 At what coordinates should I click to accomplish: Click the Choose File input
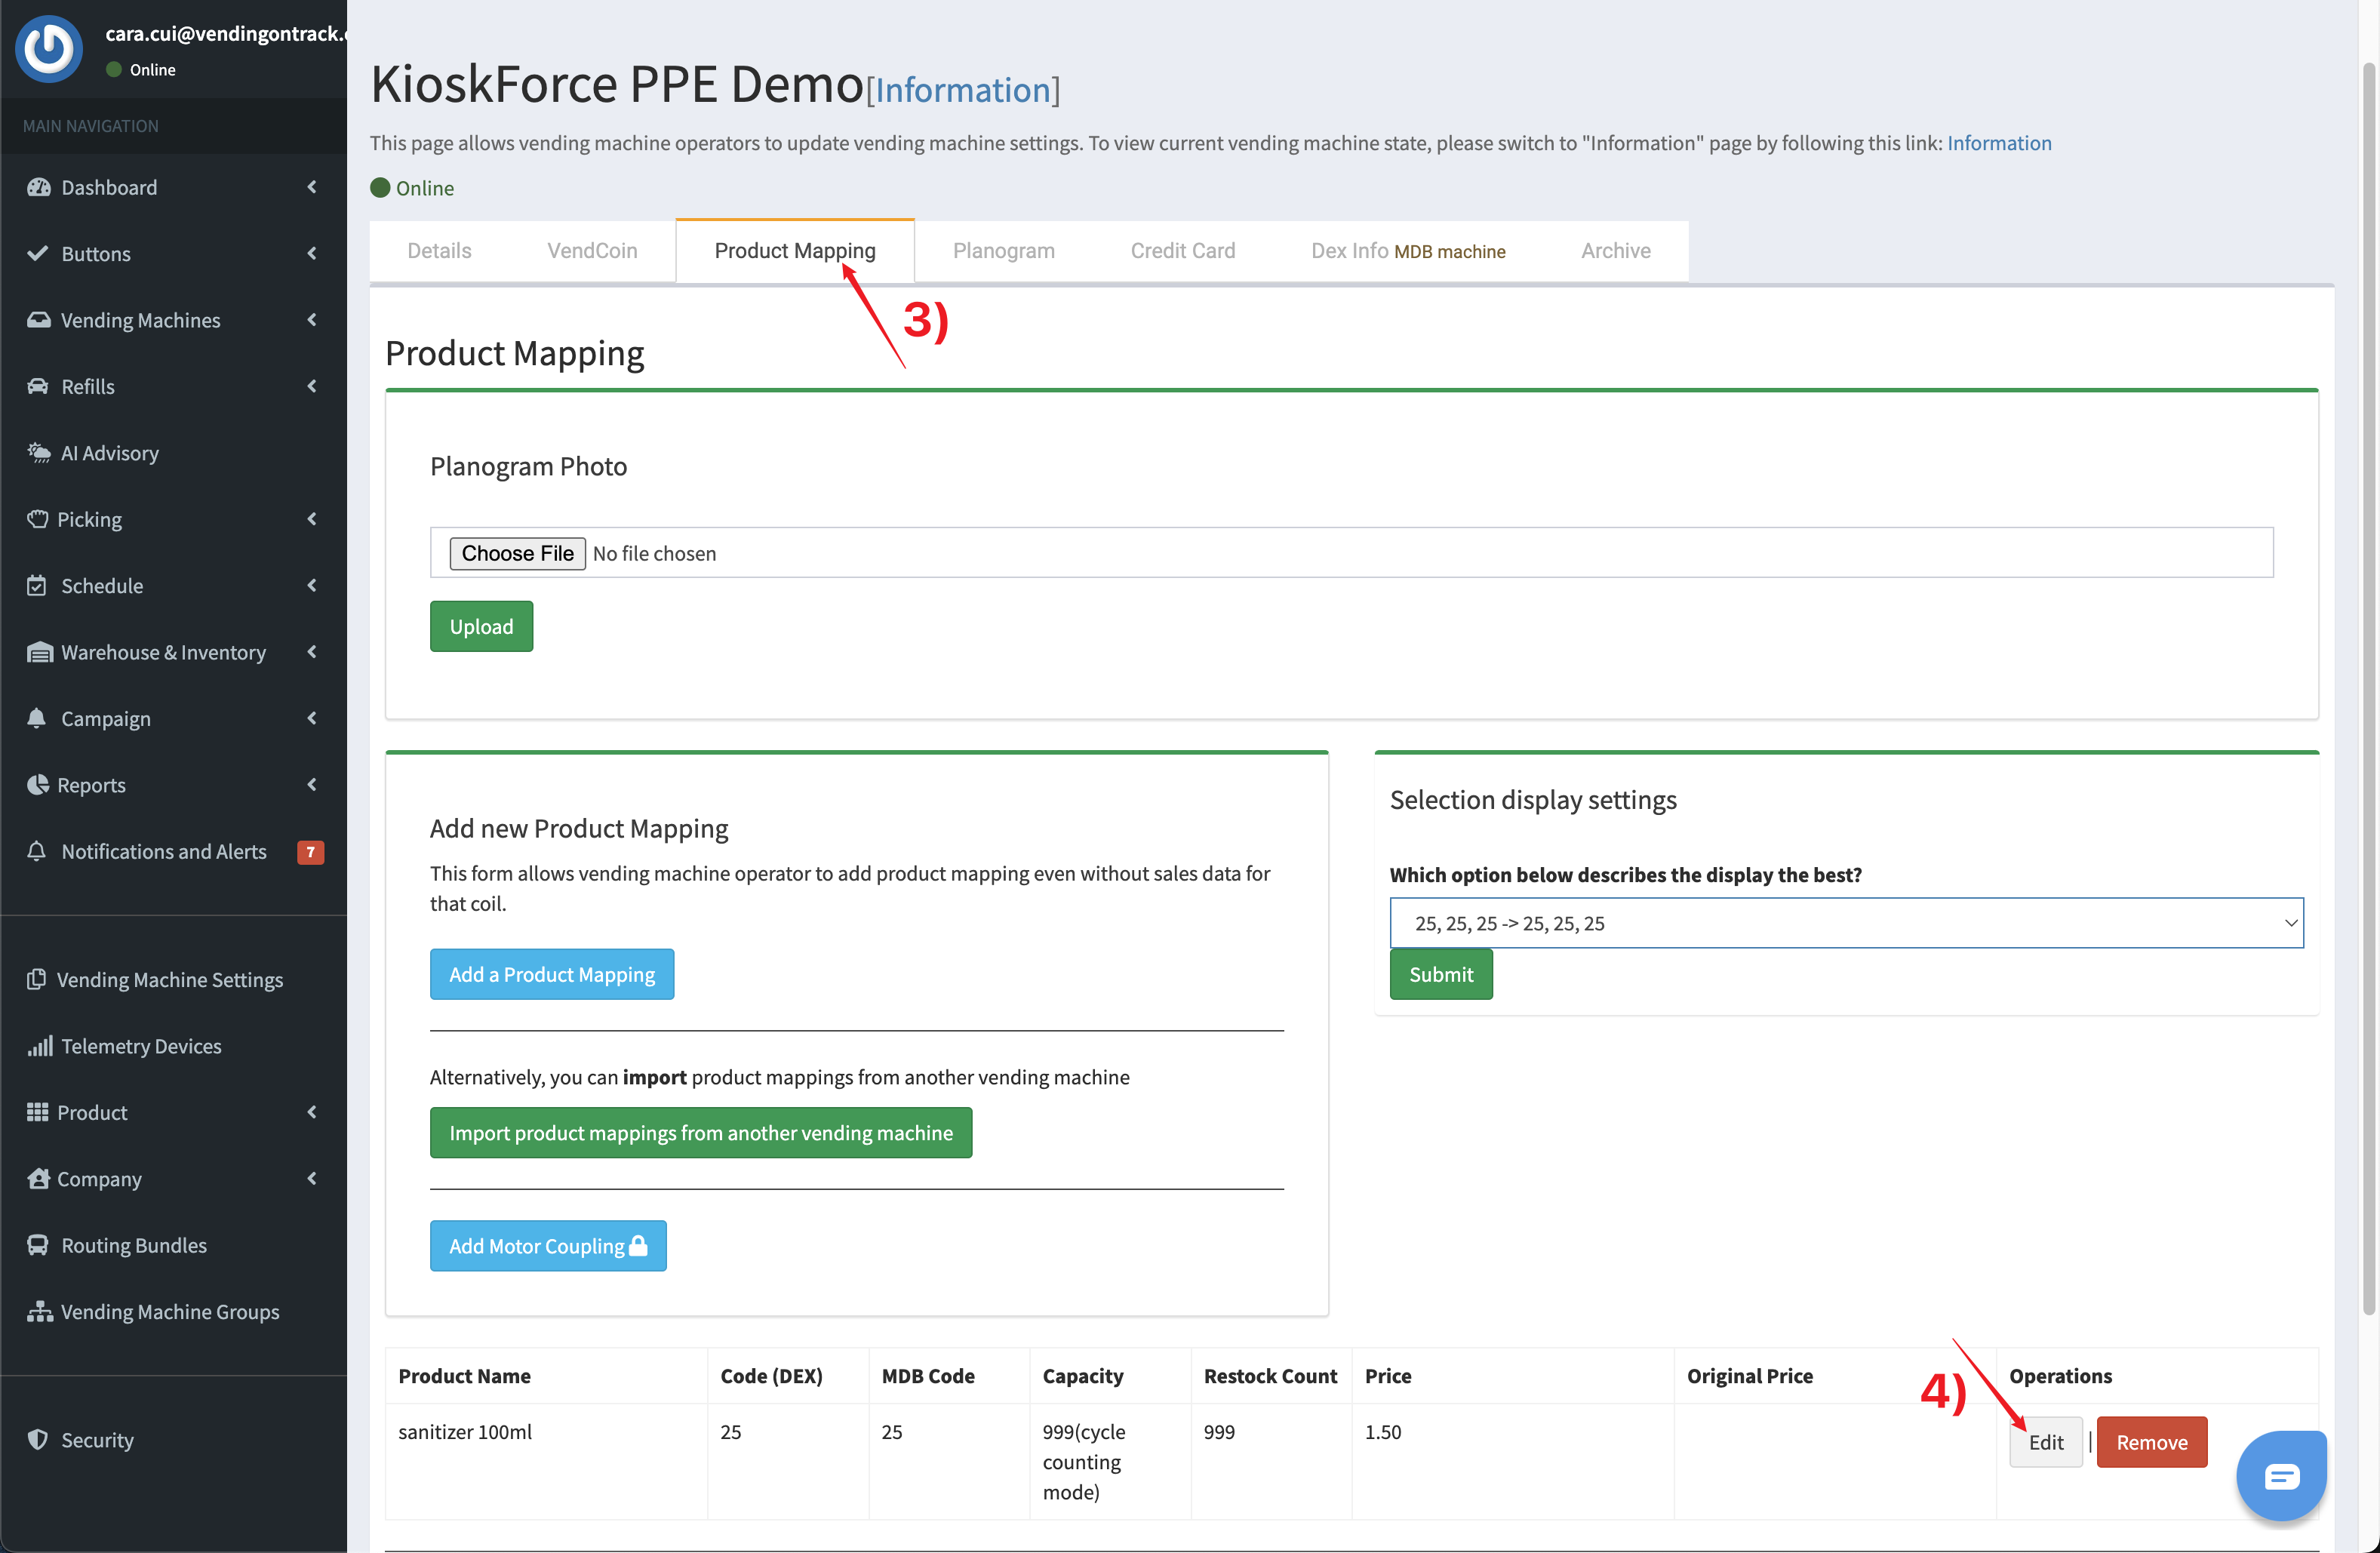point(517,553)
